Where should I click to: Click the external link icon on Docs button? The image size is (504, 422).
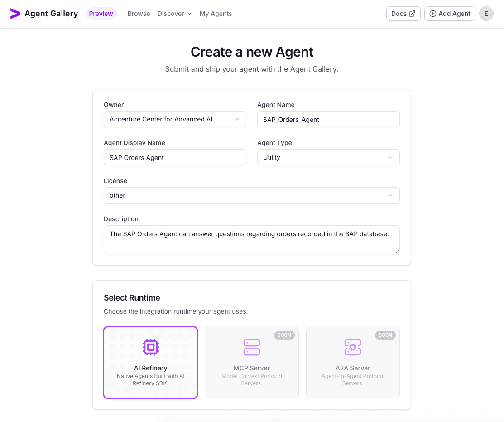pyautogui.click(x=413, y=13)
